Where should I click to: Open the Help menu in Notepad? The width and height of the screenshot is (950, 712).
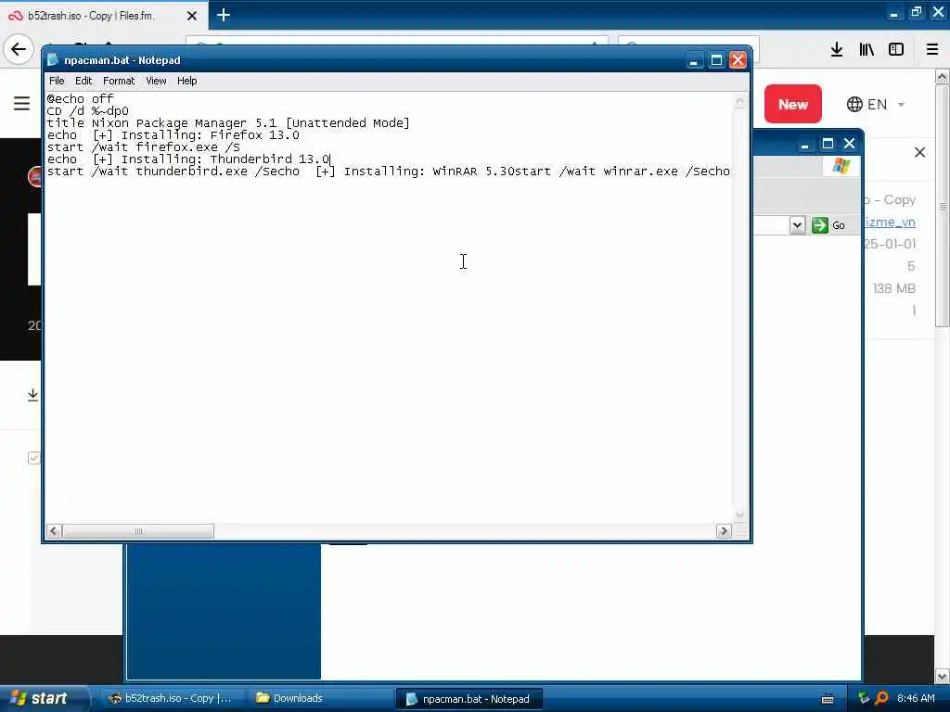[x=186, y=81]
